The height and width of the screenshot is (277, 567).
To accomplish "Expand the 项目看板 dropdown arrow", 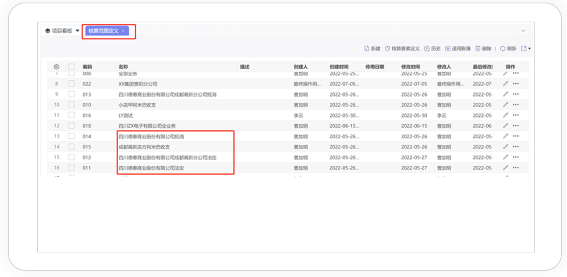I will click(x=78, y=31).
